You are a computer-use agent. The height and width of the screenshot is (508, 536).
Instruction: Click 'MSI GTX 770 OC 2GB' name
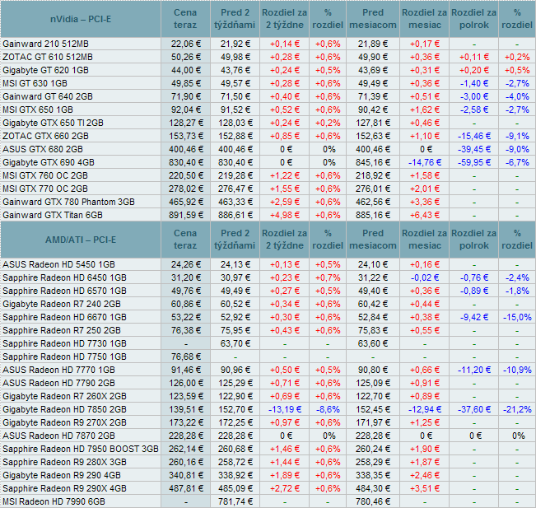(45, 189)
